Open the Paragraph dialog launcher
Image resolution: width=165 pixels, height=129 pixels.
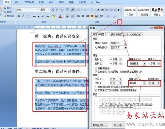tap(120, 22)
